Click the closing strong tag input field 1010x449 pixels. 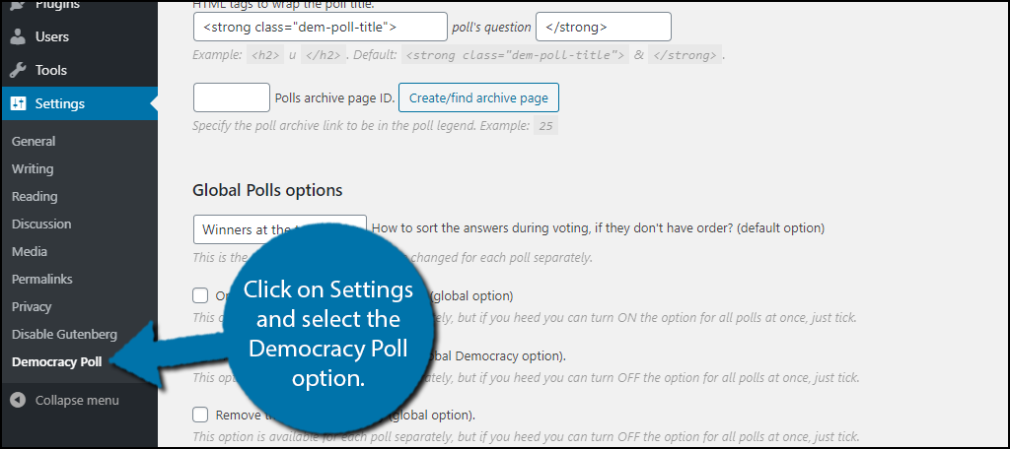point(604,27)
